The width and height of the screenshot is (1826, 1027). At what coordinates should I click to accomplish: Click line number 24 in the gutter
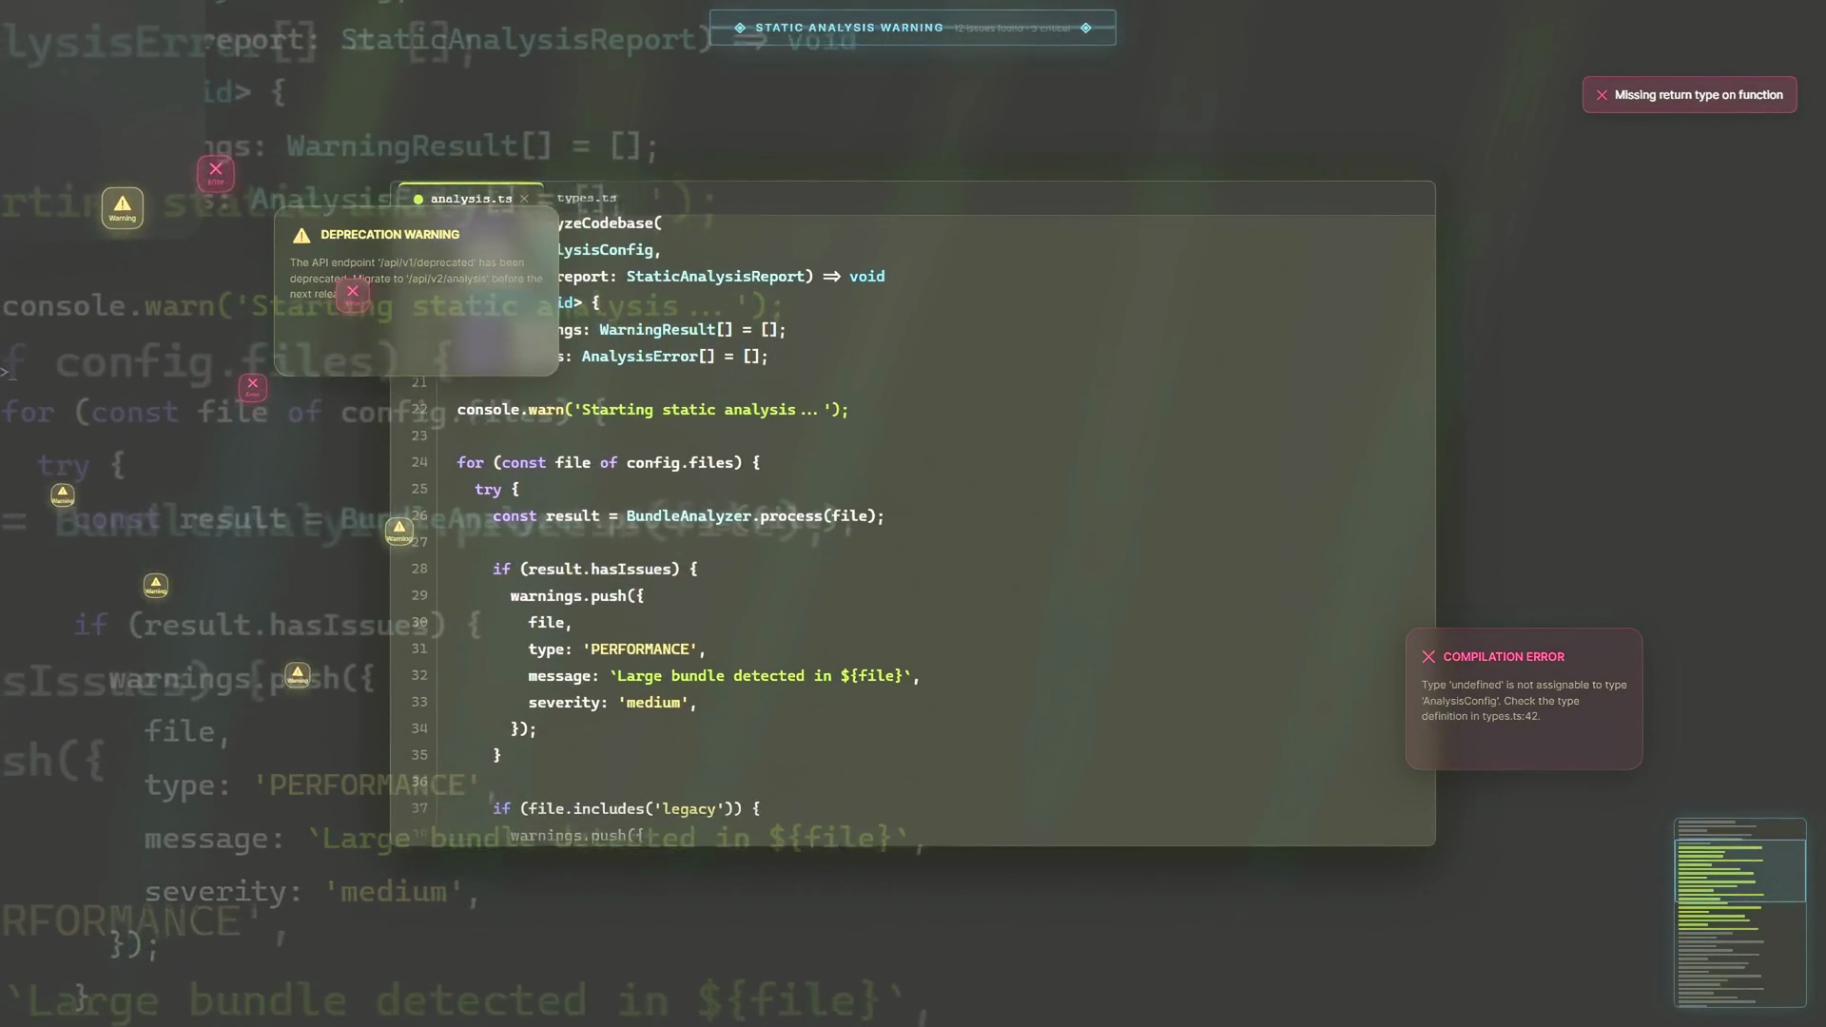click(x=419, y=462)
